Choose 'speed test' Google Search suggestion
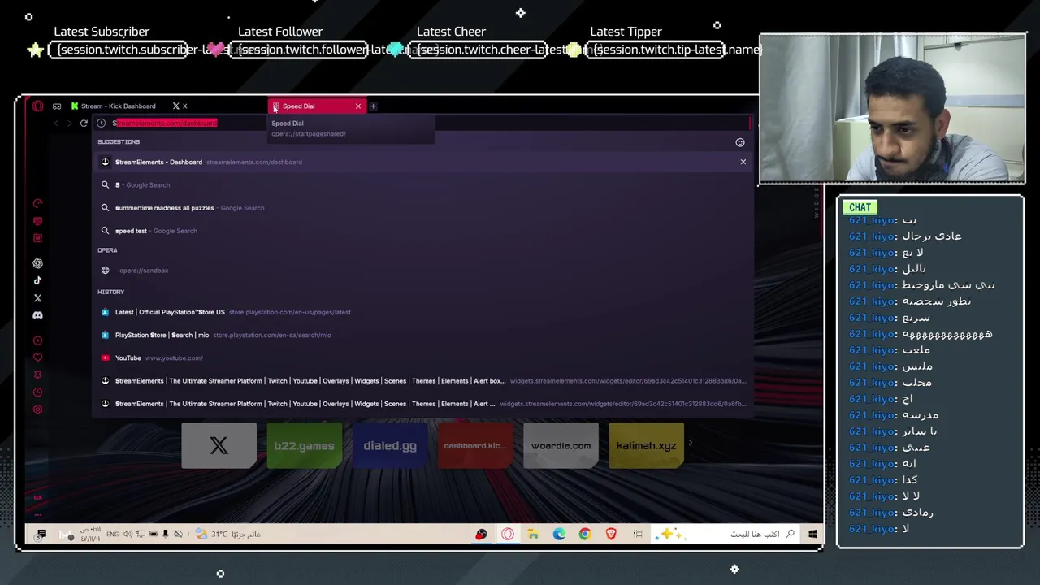This screenshot has width=1040, height=585. 422,230
